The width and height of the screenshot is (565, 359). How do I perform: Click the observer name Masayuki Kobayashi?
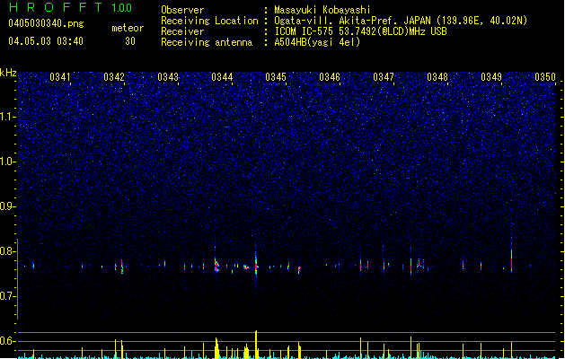pos(322,10)
